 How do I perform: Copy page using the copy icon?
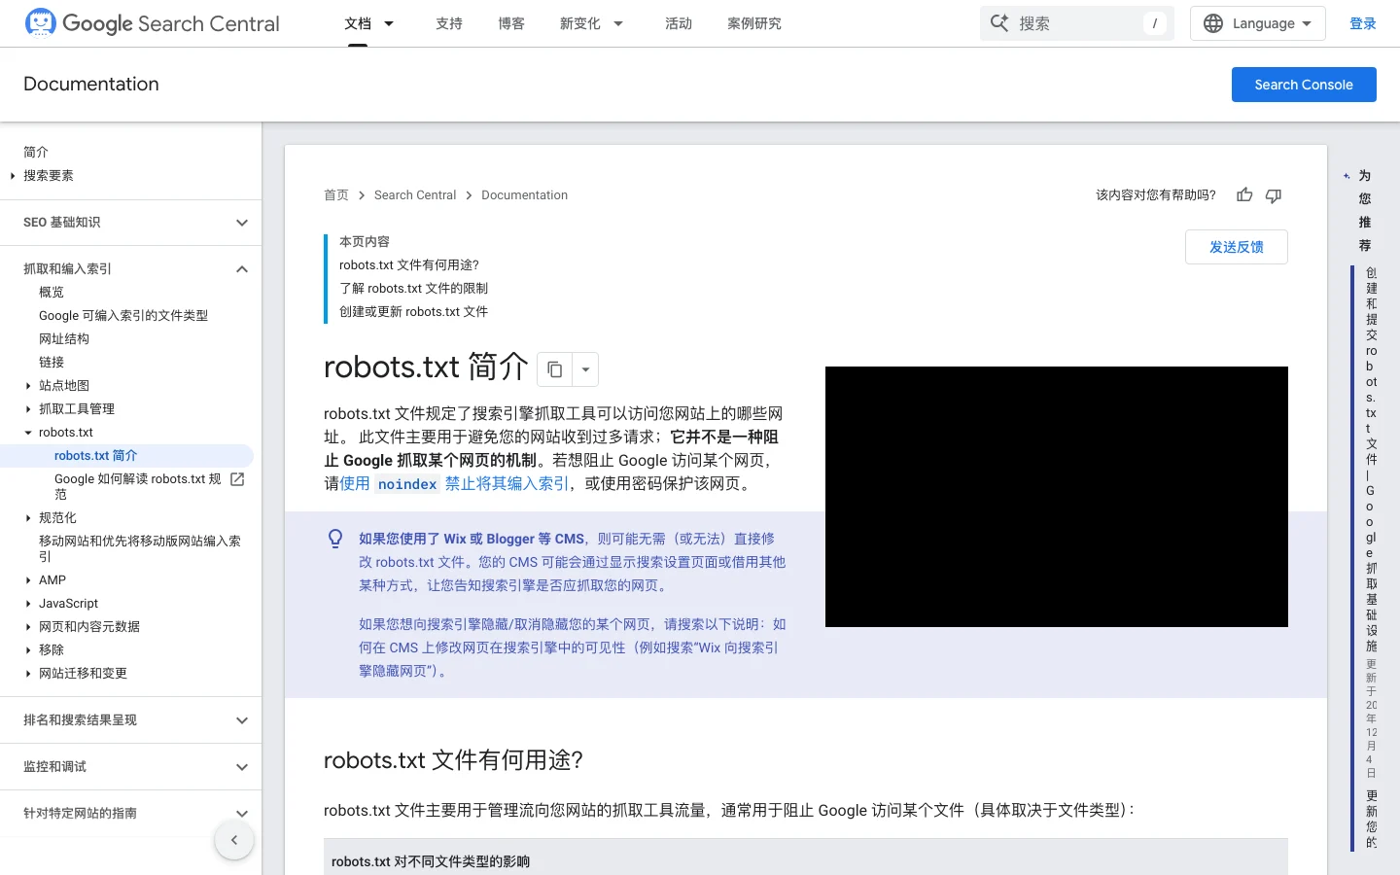point(555,369)
